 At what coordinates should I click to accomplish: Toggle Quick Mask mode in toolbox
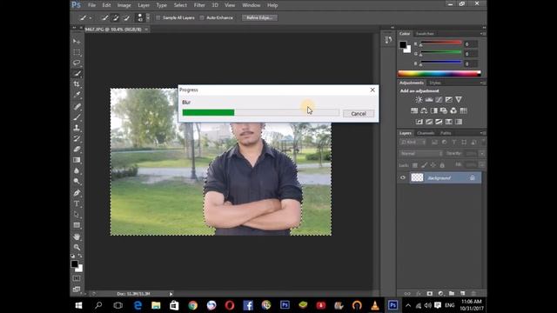[77, 278]
